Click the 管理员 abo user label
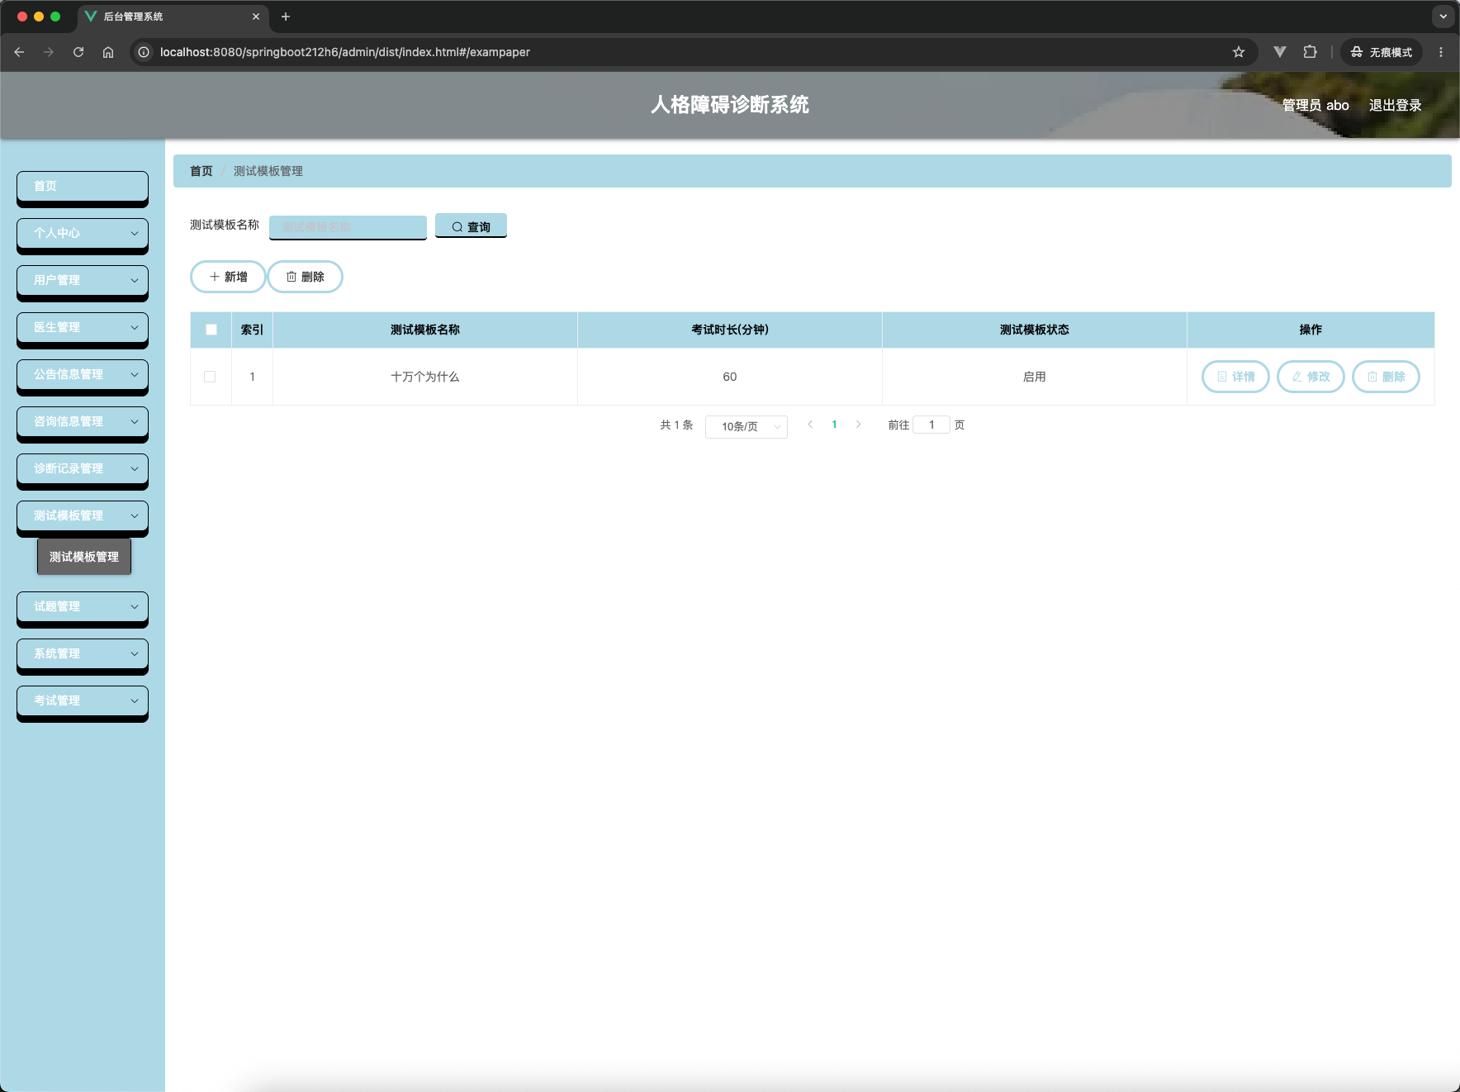 [x=1315, y=105]
